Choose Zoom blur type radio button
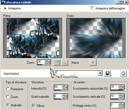Screen dimensions: 129x110 (x=8, y=97)
